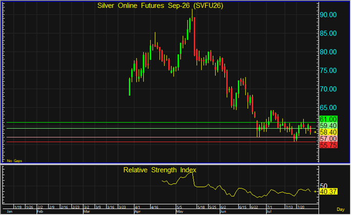Click the 5/5 date label
Viewport: 351px width, 215px height.
tap(179, 207)
